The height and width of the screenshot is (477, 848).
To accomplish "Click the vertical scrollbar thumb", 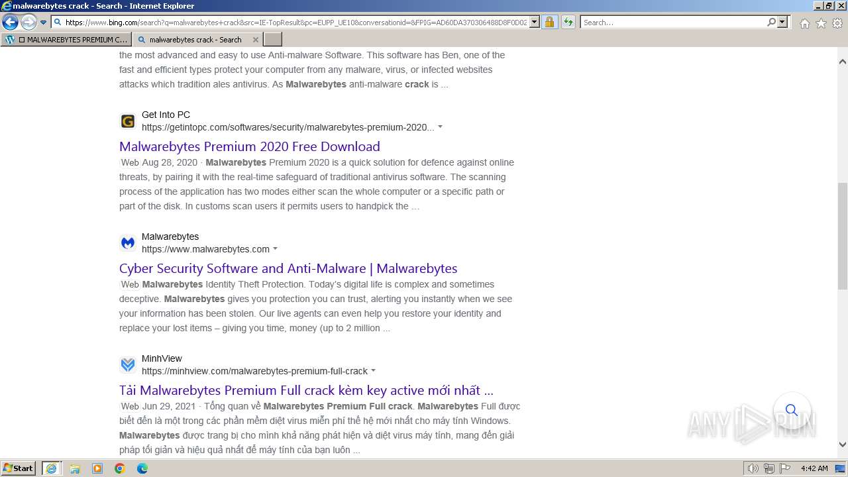I will [843, 236].
